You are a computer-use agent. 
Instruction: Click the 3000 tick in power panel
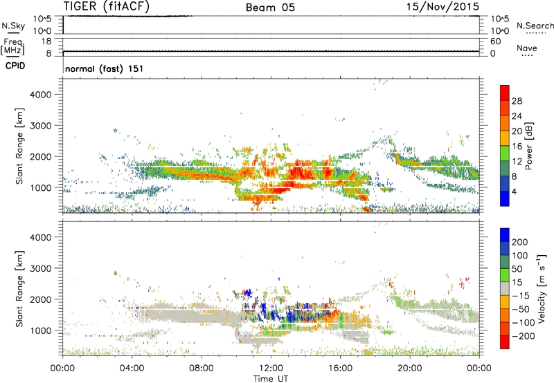click(x=41, y=126)
